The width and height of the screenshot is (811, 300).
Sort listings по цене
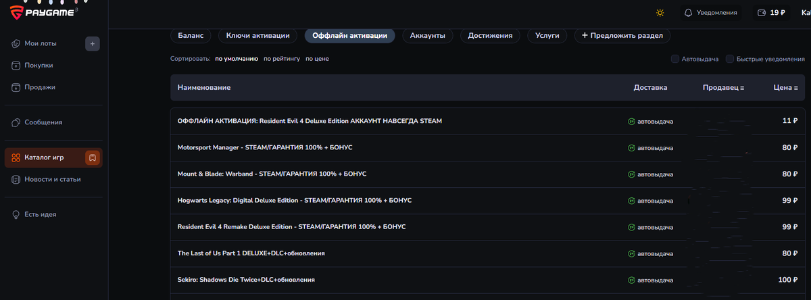[x=317, y=59]
